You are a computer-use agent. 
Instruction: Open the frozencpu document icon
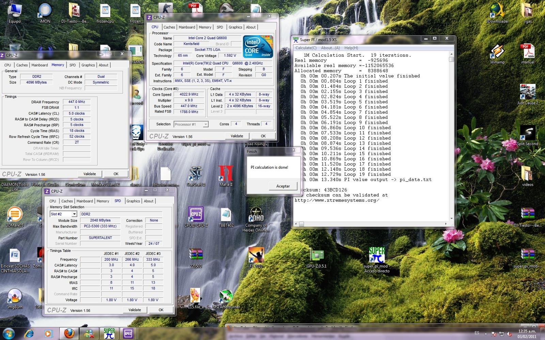[x=105, y=14]
